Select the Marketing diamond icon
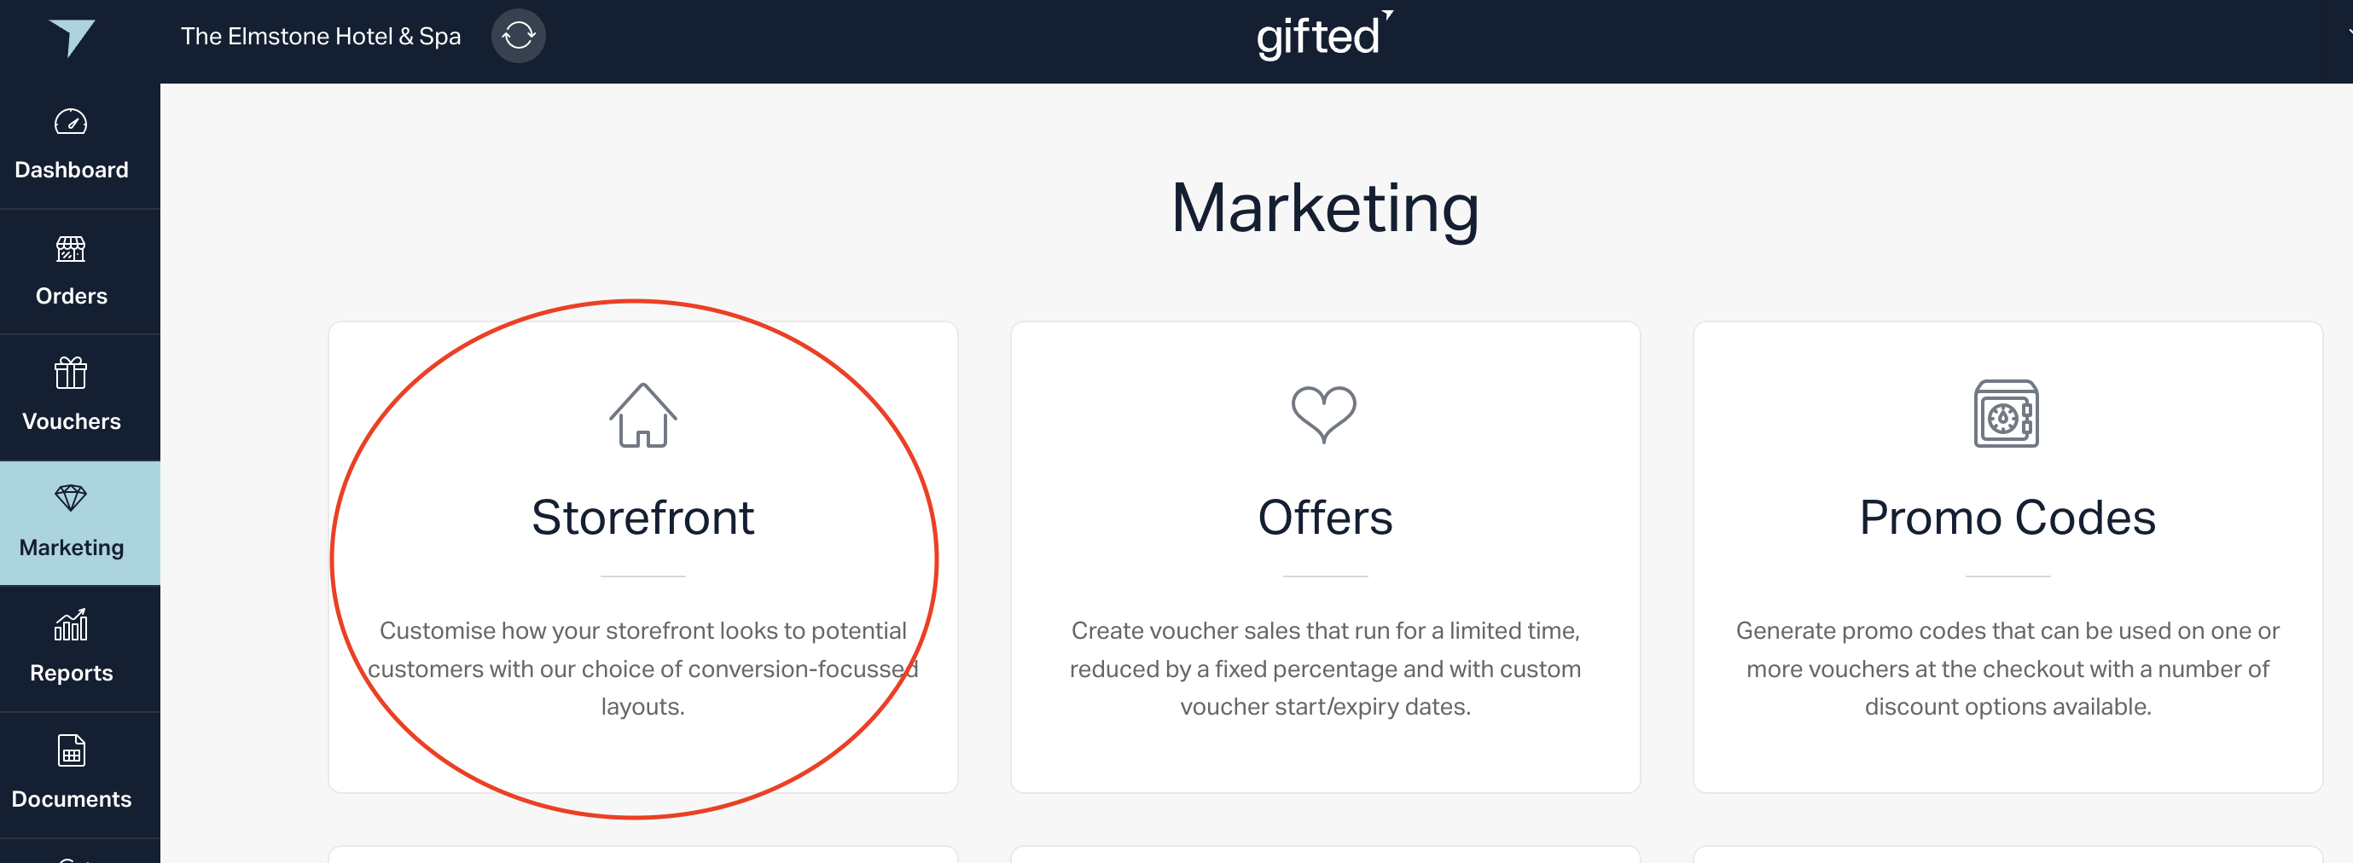Image resolution: width=2353 pixels, height=863 pixels. 72,499
